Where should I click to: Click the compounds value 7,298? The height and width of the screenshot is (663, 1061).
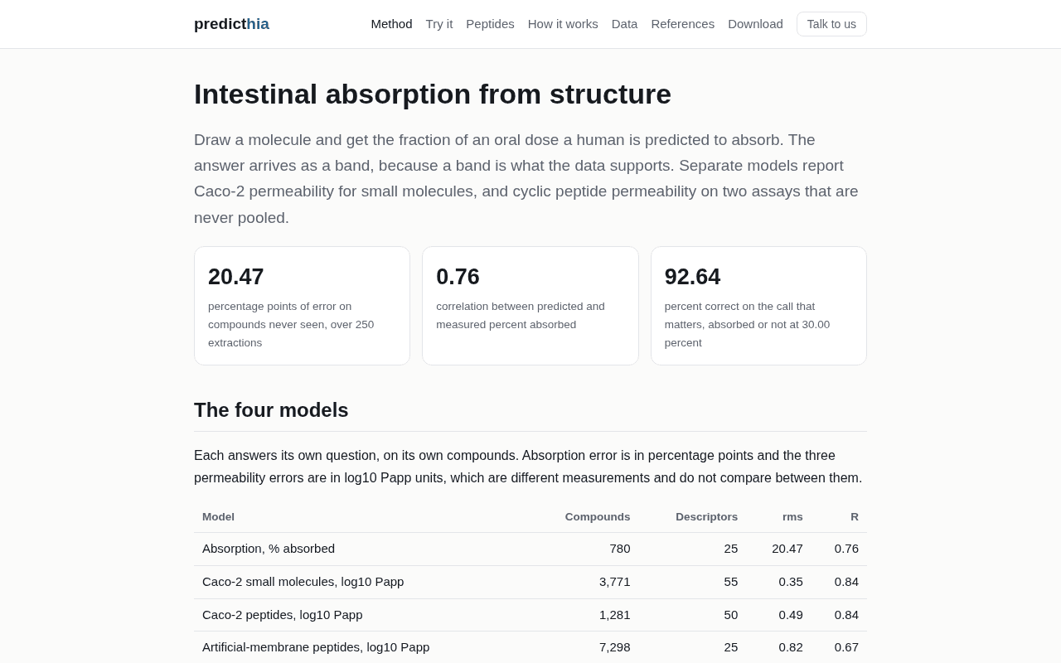[x=615, y=647]
